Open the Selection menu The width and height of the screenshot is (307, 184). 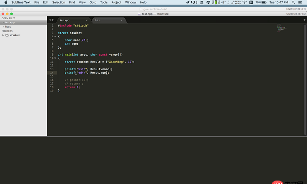point(59,2)
